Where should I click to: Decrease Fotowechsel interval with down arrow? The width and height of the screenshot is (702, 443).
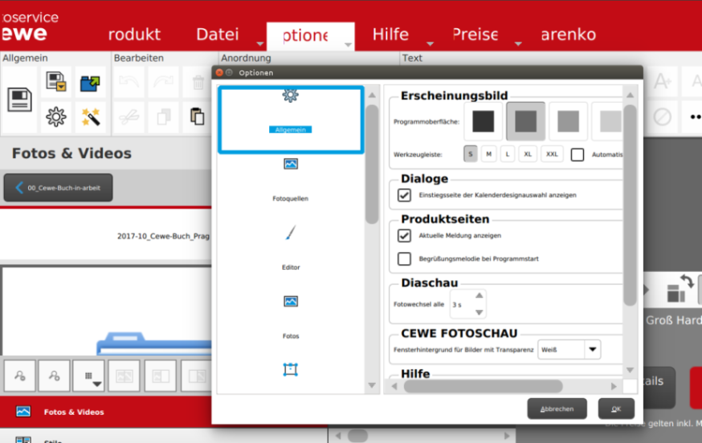(479, 312)
